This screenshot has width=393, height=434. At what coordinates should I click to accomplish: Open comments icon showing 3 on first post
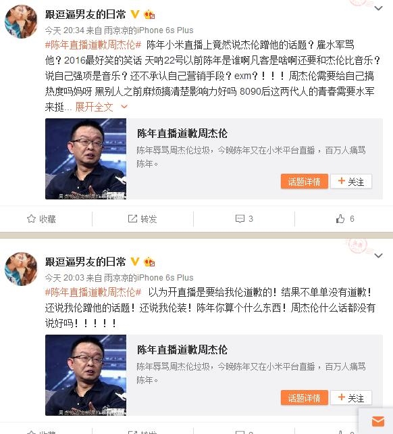point(240,218)
